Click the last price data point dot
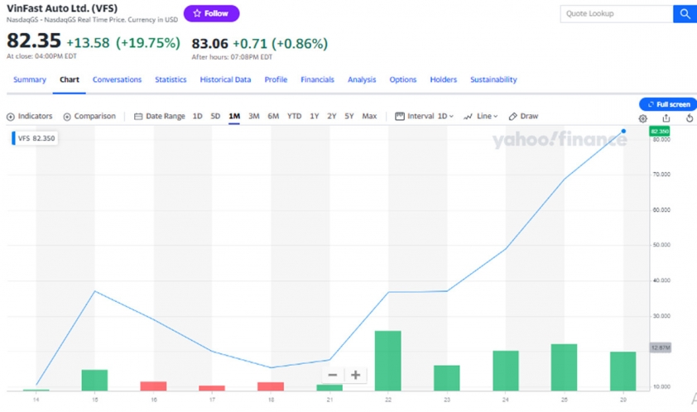Screen dimensions: 697x412 (623, 131)
